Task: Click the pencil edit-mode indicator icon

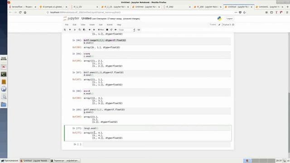Action: tap(219, 24)
